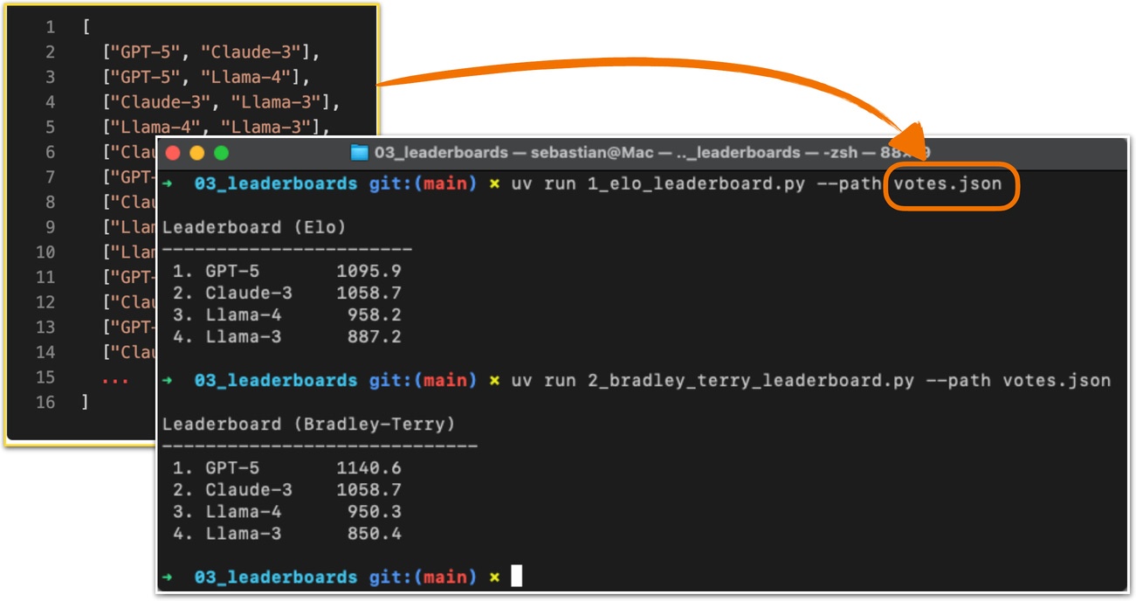The height and width of the screenshot is (601, 1136).
Task: Click line number 10 in the editor gutter
Action: (45, 252)
